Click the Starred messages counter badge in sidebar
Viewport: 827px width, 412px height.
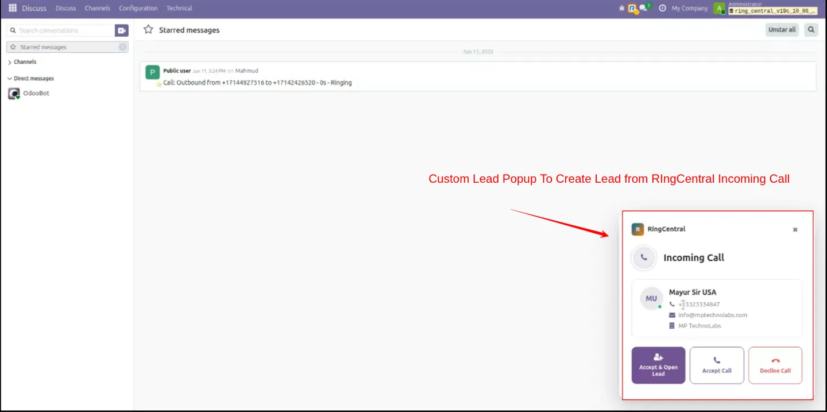[x=122, y=47]
